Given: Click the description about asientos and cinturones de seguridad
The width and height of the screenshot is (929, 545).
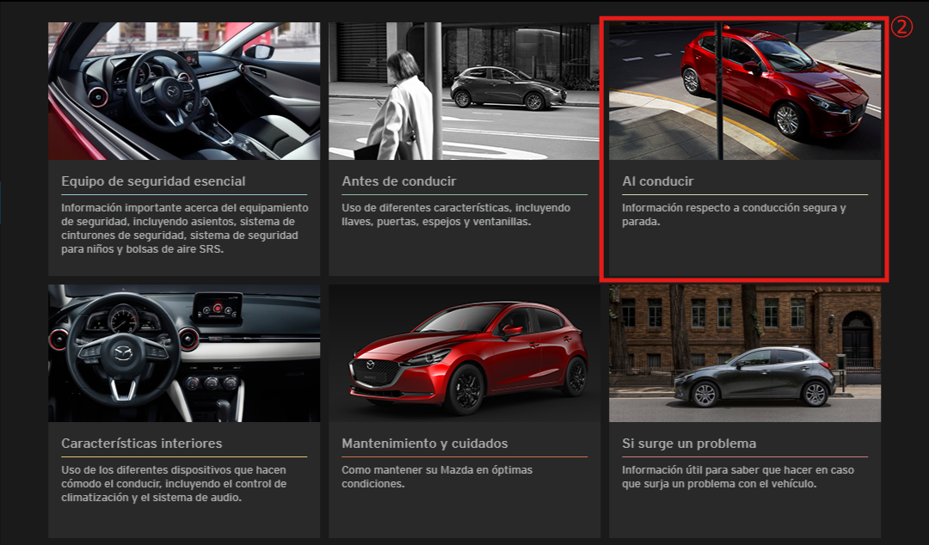Looking at the screenshot, I should (184, 228).
